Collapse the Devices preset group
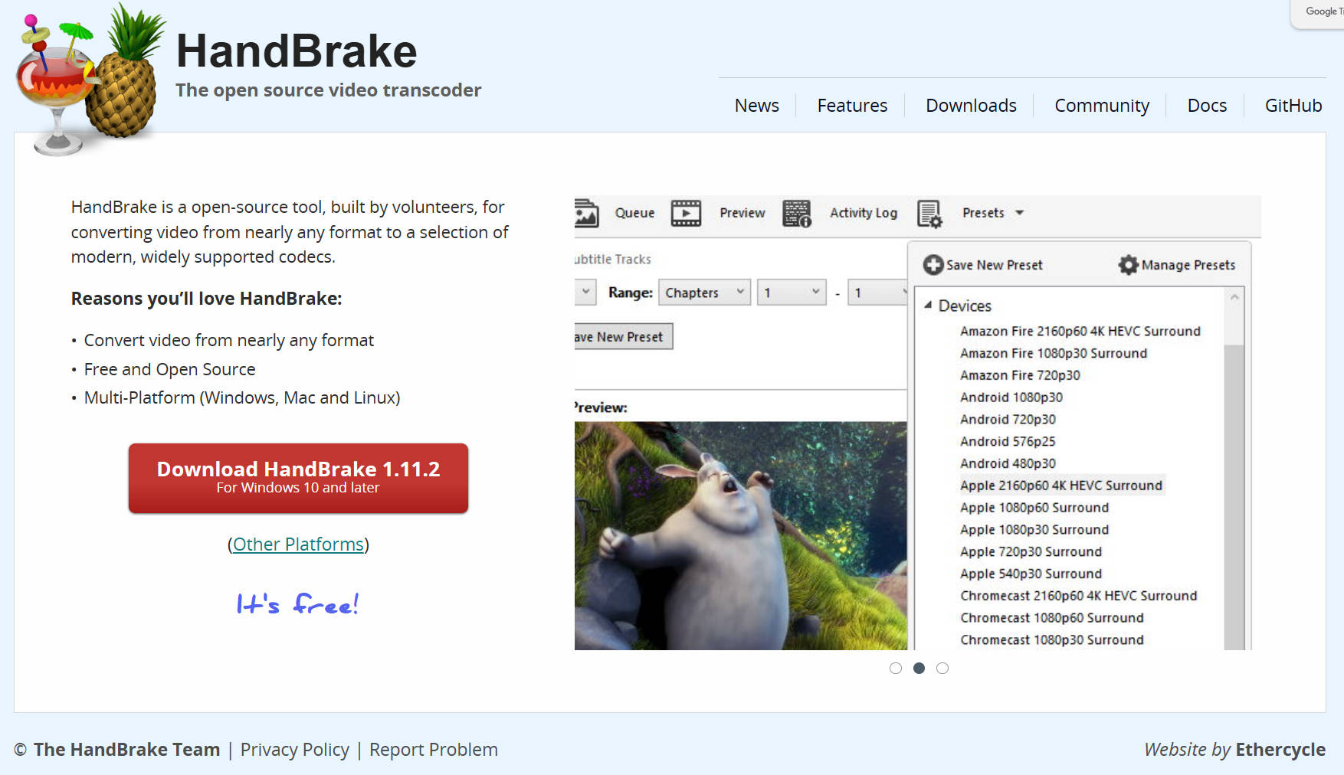The width and height of the screenshot is (1344, 775). (928, 305)
